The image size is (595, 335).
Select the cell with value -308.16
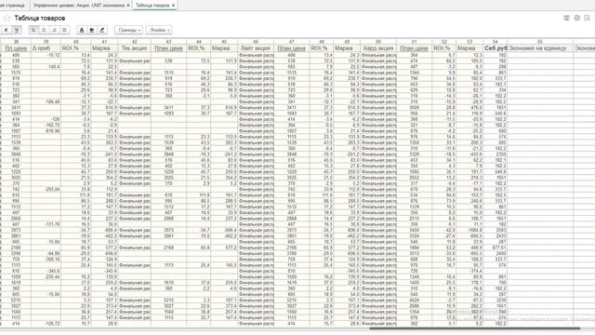point(46,260)
